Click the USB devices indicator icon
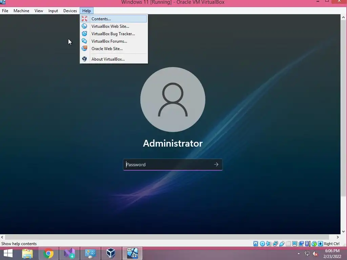Screen dimensions: 347x260 click(282, 244)
